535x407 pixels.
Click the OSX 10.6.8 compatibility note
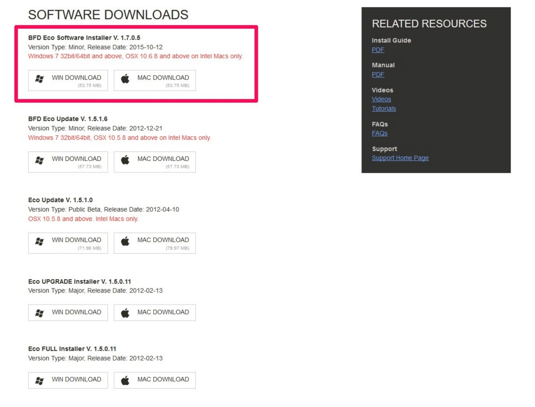tap(135, 56)
